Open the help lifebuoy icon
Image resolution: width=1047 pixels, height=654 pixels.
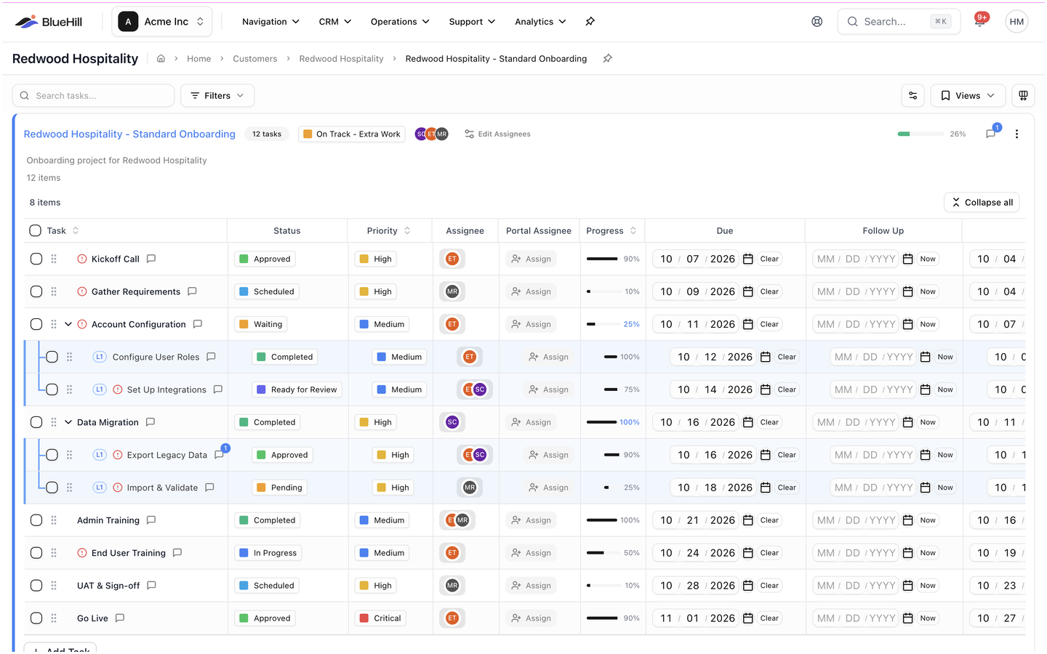817,22
